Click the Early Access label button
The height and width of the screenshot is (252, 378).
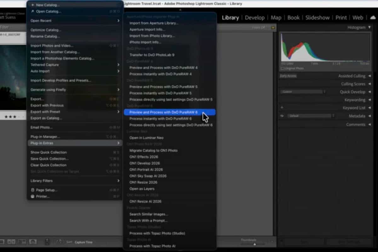coord(288,76)
